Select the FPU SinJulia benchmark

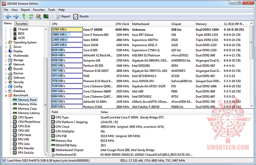tap(23, 153)
